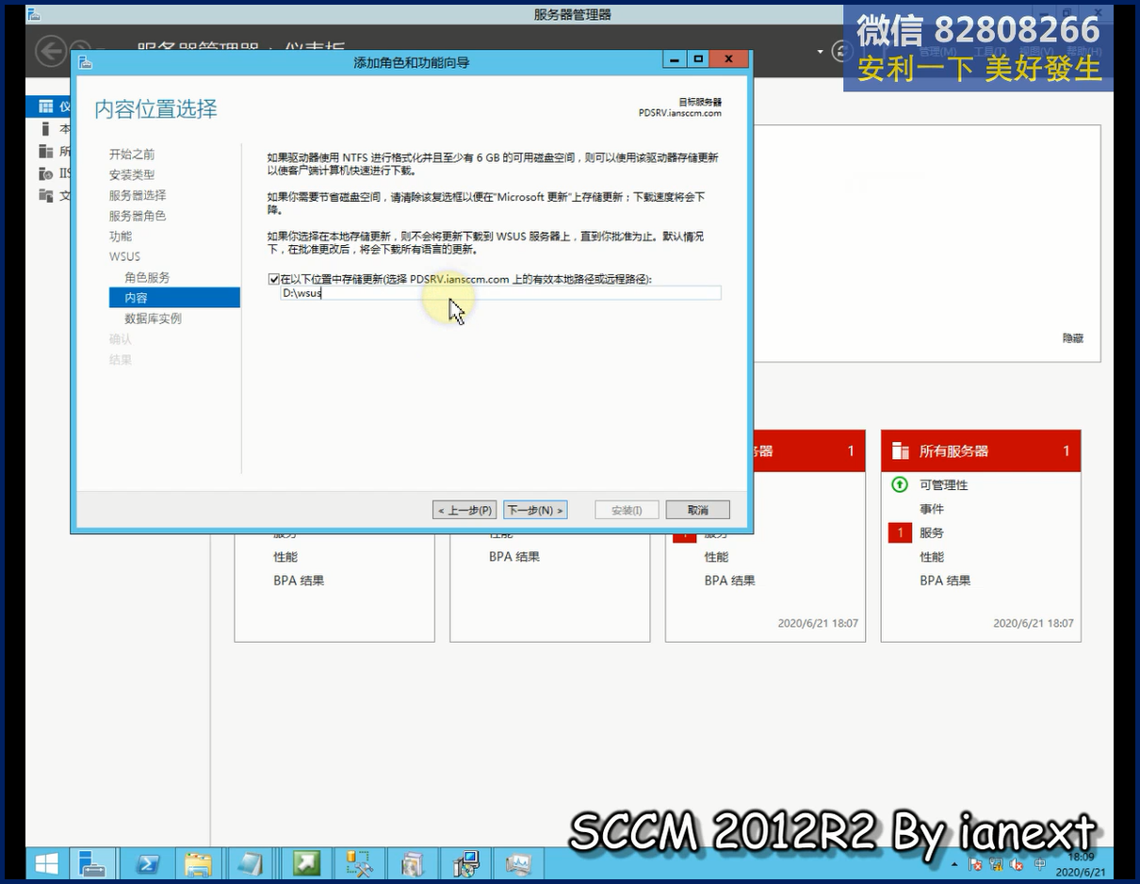Screen dimensions: 1140x884
Task: Click the 下一步(N) button
Action: (x=535, y=510)
